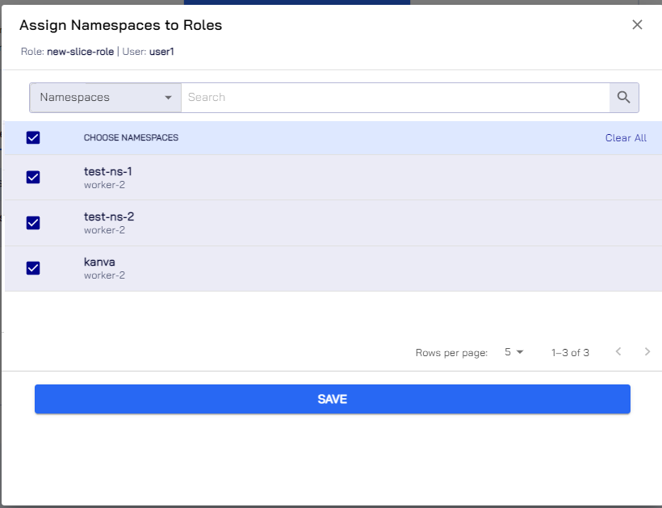Go to the previous page arrow
Image resolution: width=662 pixels, height=508 pixels.
(618, 352)
